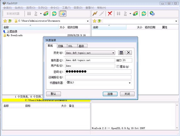Refresh the local file listing

click(54, 14)
